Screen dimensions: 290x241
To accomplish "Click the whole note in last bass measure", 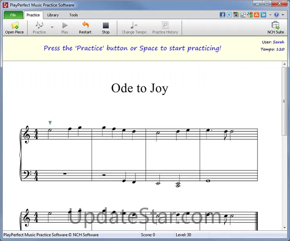I will point(208,181).
